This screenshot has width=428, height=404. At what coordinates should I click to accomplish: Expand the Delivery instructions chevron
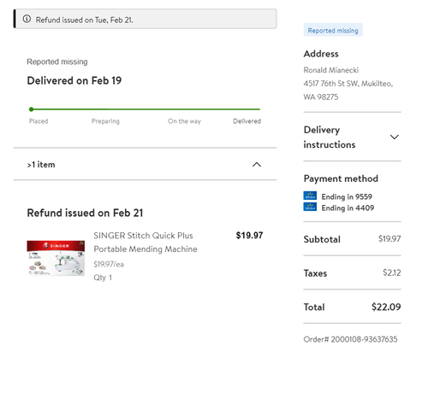[x=394, y=137]
